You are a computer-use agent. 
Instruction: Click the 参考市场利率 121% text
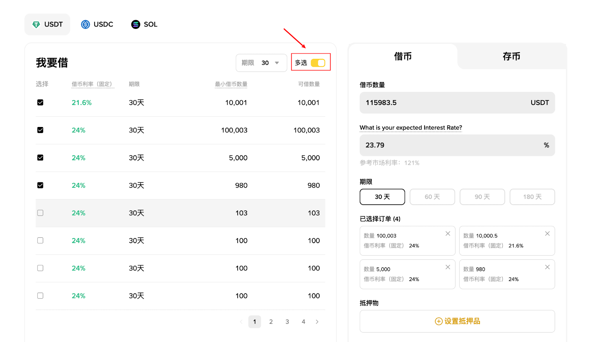389,163
